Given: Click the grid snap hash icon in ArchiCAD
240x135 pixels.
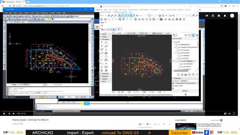Looking at the screenshot, I should click(x=137, y=15).
